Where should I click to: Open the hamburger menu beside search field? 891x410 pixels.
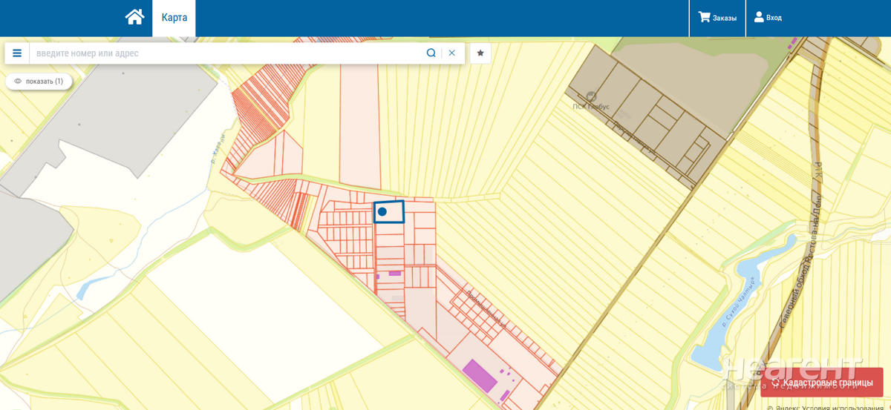pos(17,53)
